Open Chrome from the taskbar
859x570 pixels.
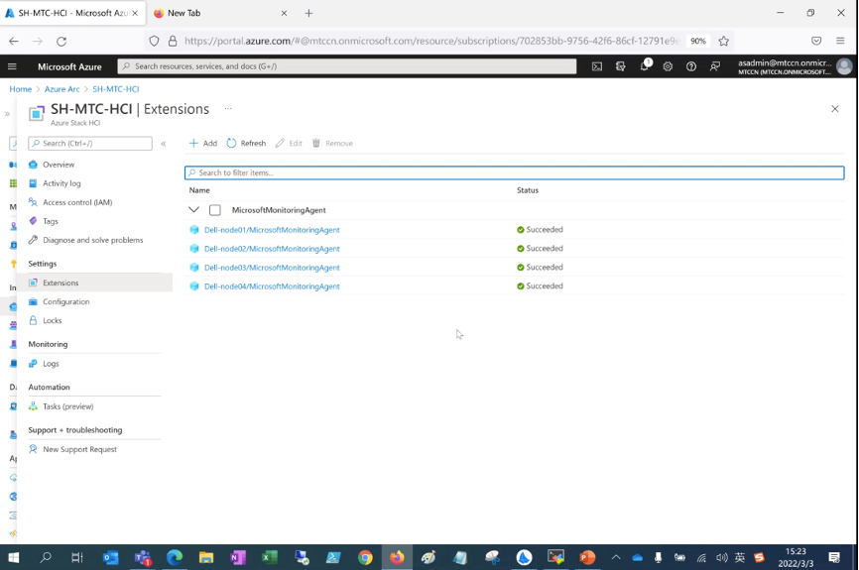tap(365, 557)
